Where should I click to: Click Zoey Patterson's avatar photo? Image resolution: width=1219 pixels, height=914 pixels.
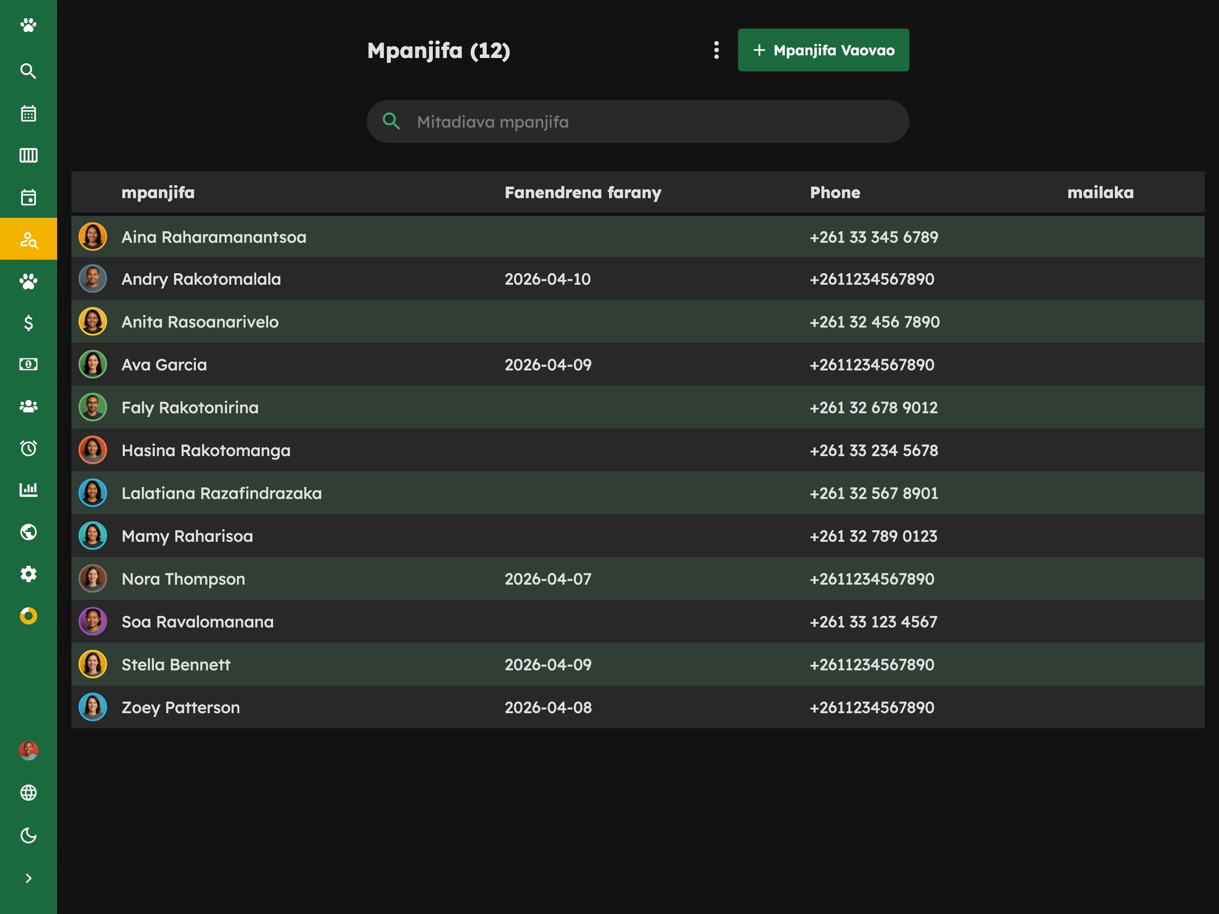[92, 707]
